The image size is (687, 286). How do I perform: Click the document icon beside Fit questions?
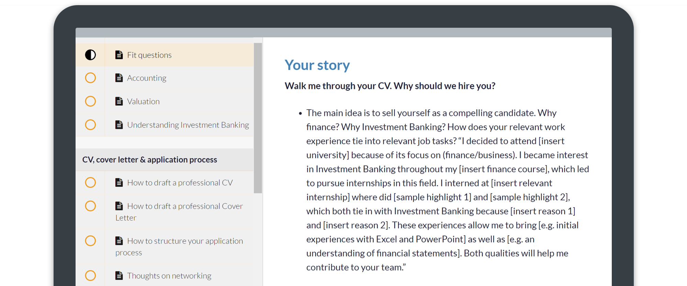coord(119,55)
